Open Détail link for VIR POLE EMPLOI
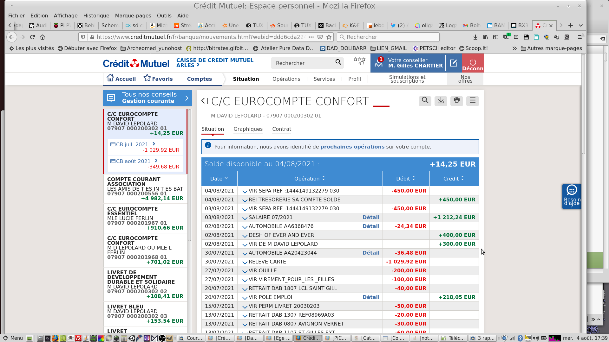The width and height of the screenshot is (609, 342). pyautogui.click(x=371, y=297)
